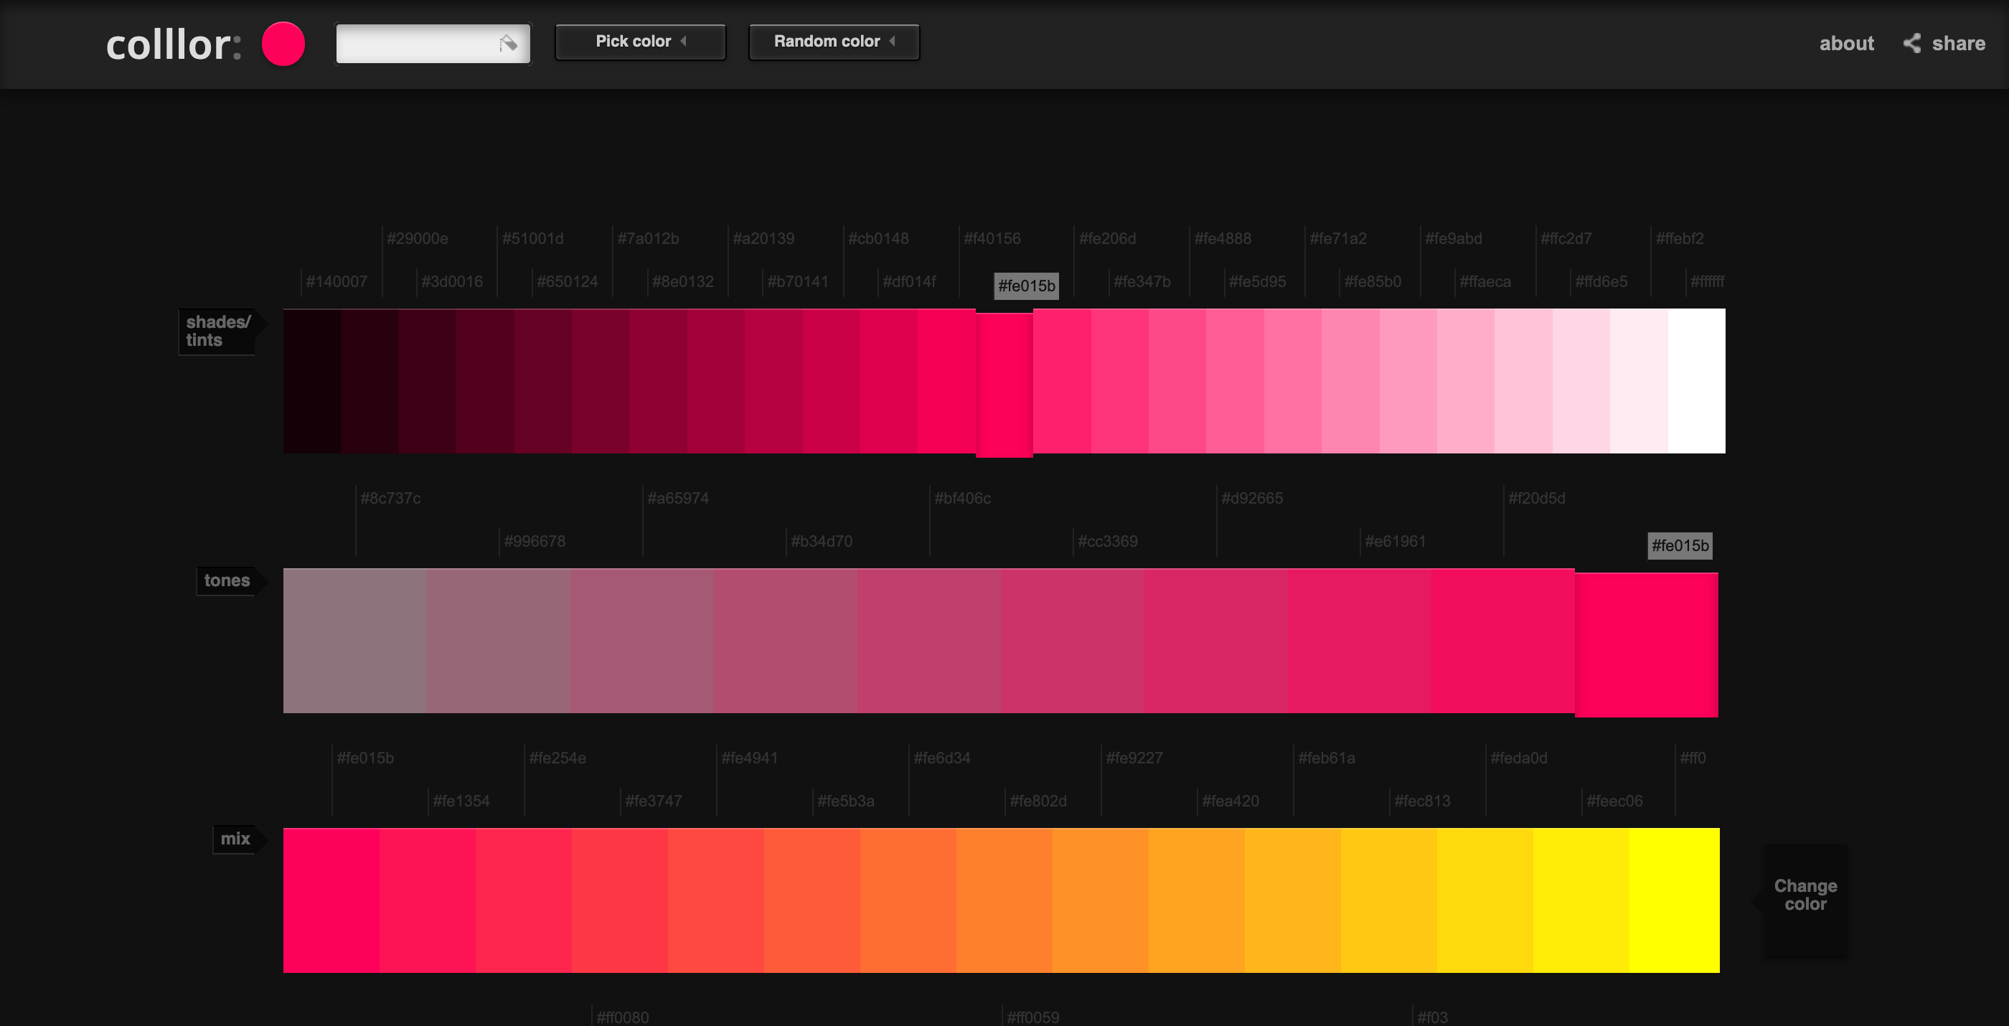Click the #b34d70 tone hex label
2009x1026 pixels.
(x=822, y=541)
